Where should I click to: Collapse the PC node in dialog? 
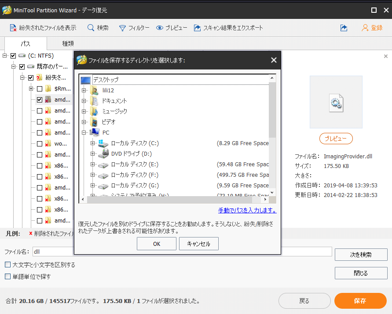84,132
